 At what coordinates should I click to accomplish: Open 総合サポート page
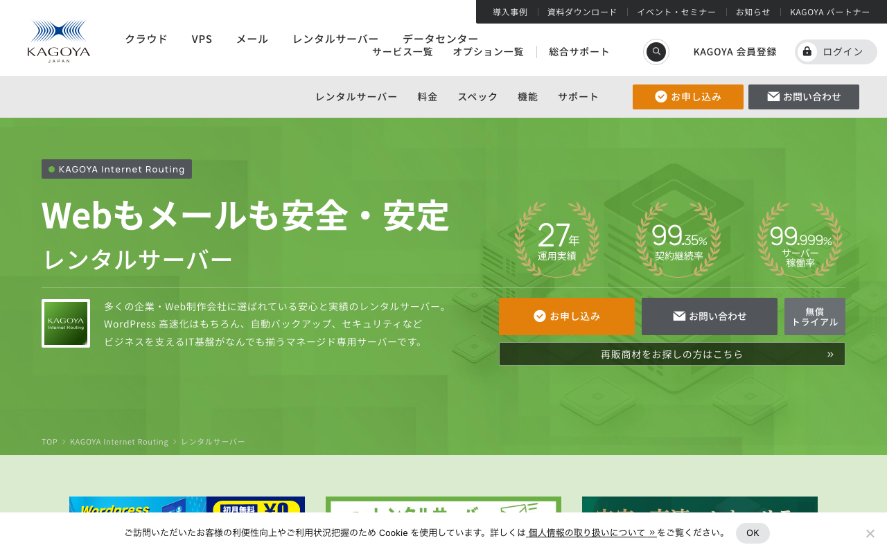pyautogui.click(x=579, y=52)
